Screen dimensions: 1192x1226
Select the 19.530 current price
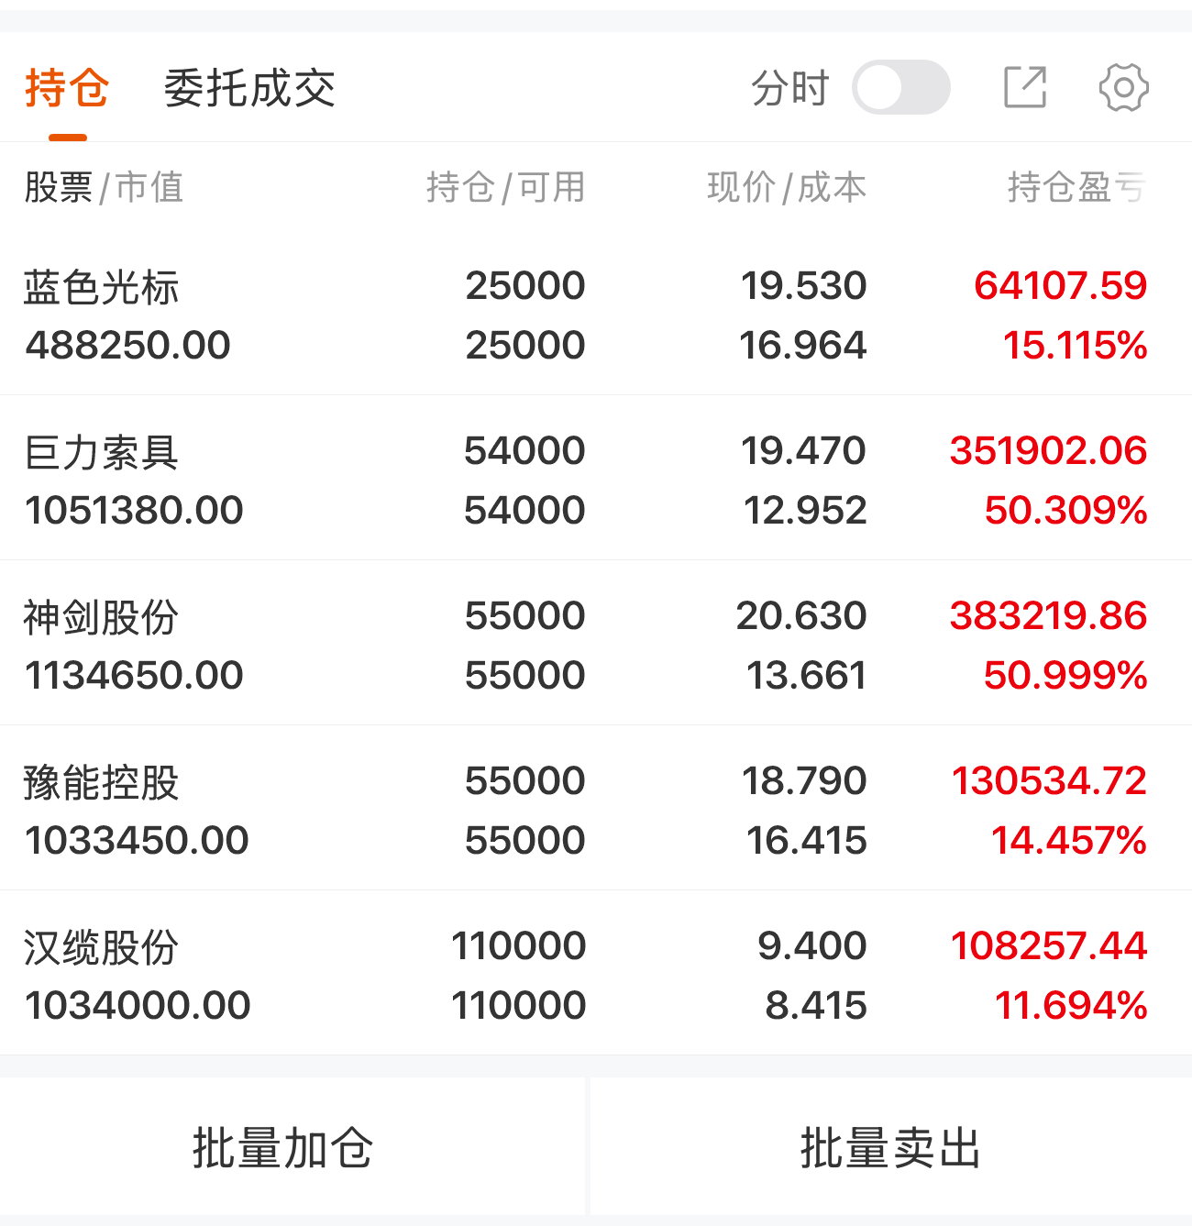[804, 285]
